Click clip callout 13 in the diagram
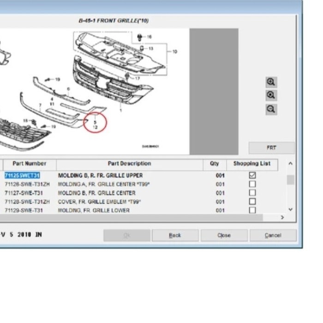 [x=151, y=48]
